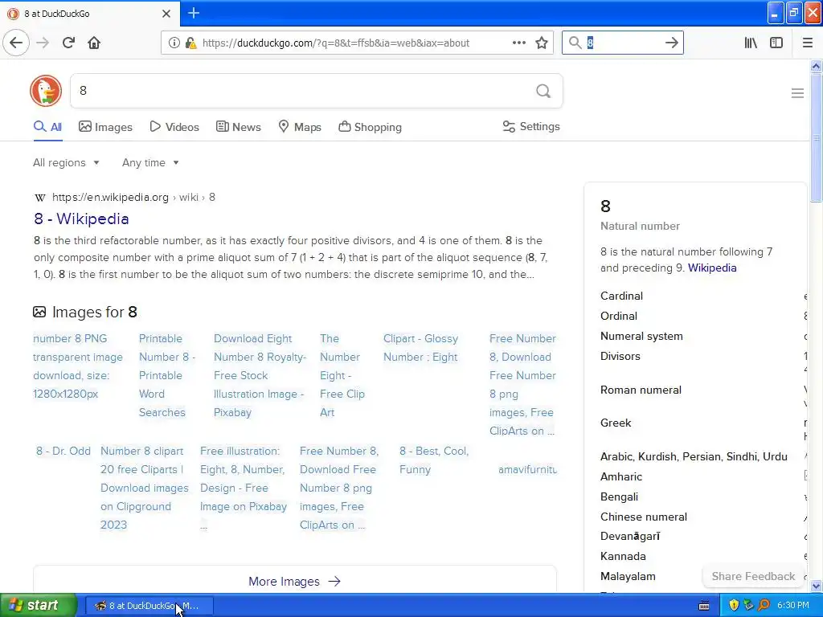Click the taskbar clock showing 6:30 PM
Viewport: 823px width, 617px height.
point(792,606)
